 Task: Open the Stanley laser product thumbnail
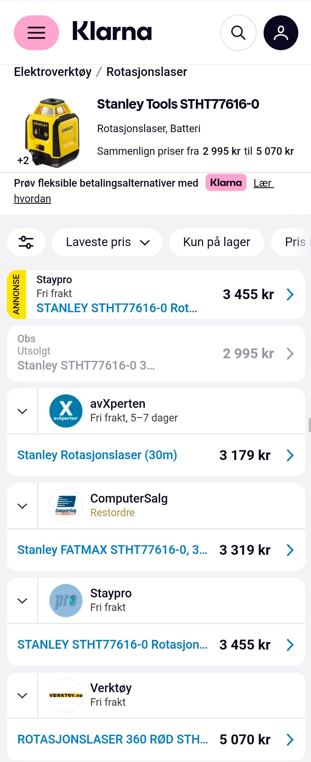click(52, 132)
